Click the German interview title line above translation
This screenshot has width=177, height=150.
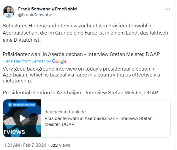[x=81, y=54]
